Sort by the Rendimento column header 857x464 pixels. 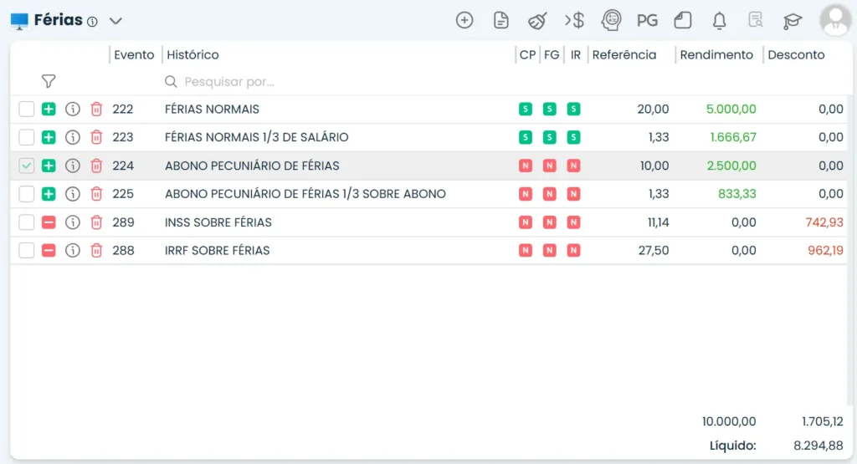(x=716, y=54)
